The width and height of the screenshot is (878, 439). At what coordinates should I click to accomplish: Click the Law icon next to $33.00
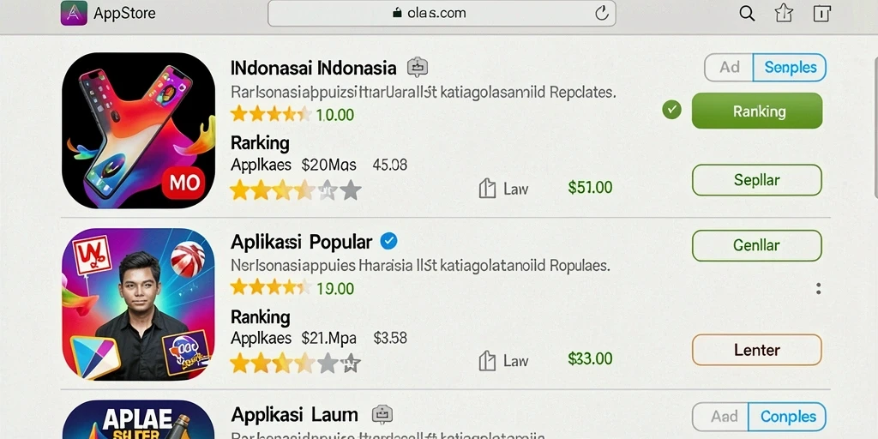pos(487,361)
